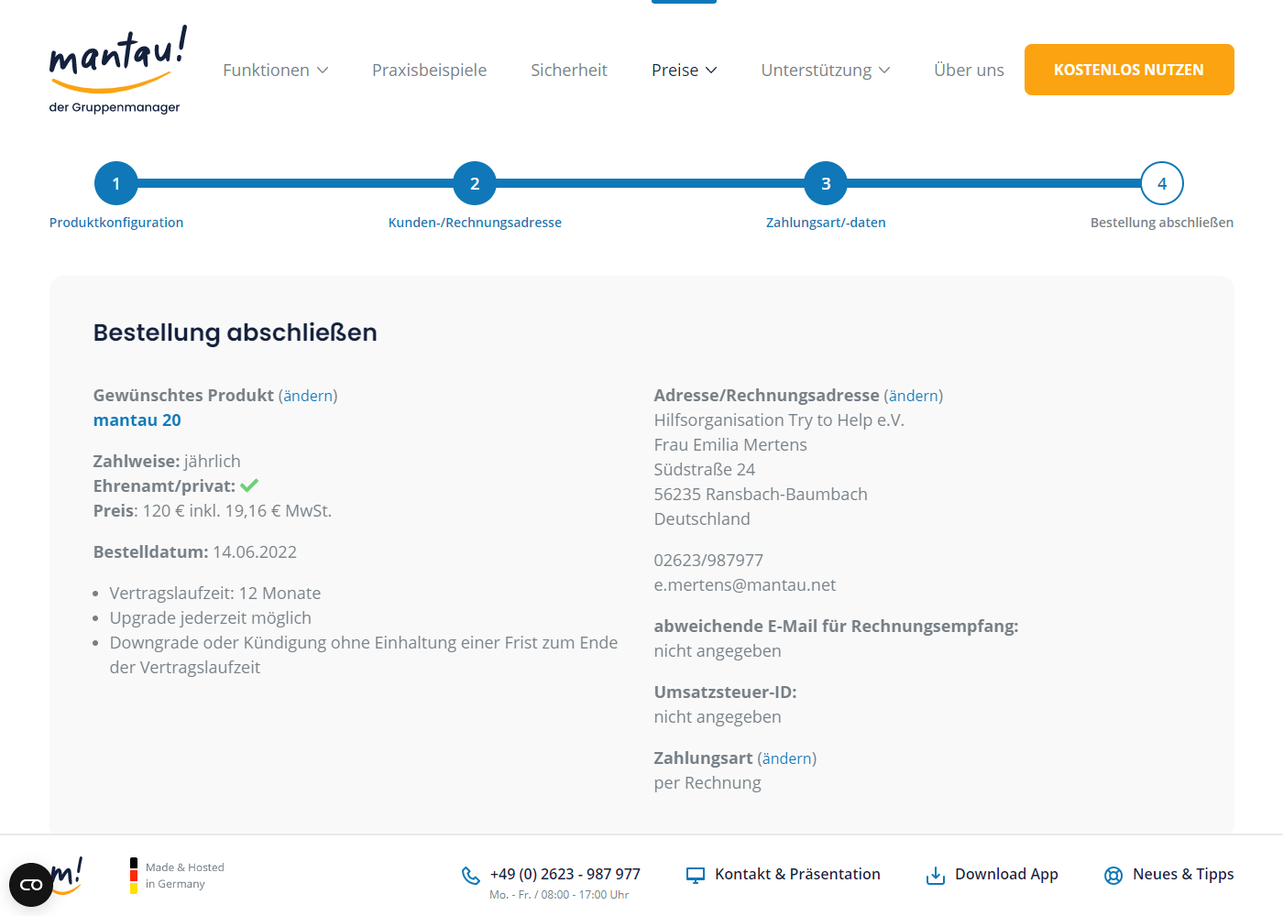Screen dimensions: 1283x916
Task: Click the green Ehrenamt/privat checkmark
Action: (249, 485)
